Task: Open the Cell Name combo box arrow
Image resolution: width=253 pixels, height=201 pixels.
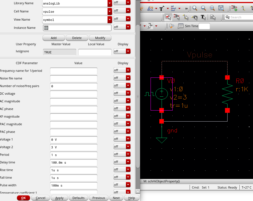Action: (110, 11)
